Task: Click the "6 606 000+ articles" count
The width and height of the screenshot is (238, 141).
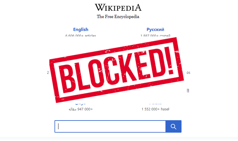Action: coord(81,36)
